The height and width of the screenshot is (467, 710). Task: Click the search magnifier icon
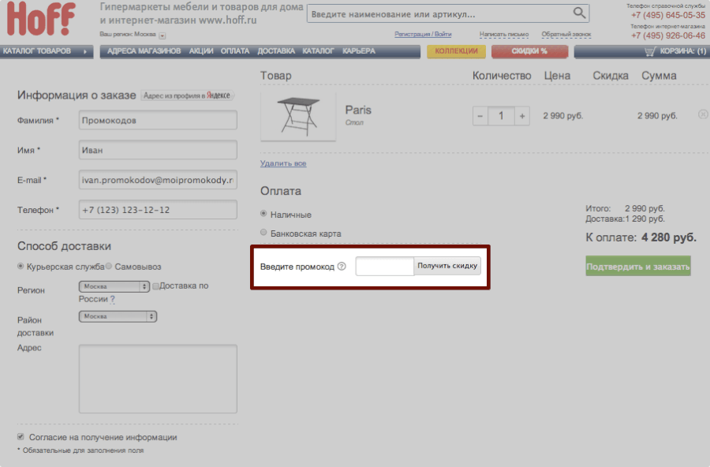click(580, 13)
